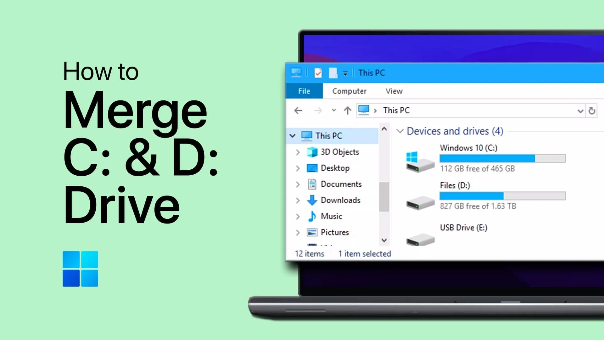Screen dimensions: 604x340
Task: Select the Desktop folder in sidebar
Action: click(x=335, y=168)
